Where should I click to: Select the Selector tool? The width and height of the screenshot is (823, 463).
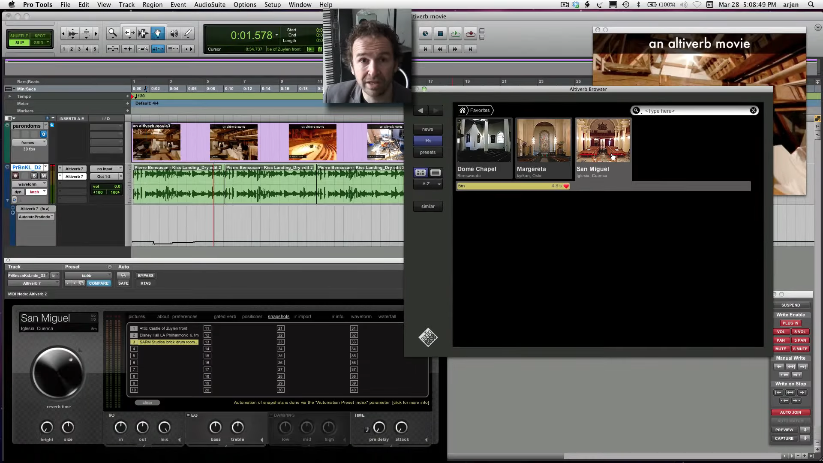point(143,33)
